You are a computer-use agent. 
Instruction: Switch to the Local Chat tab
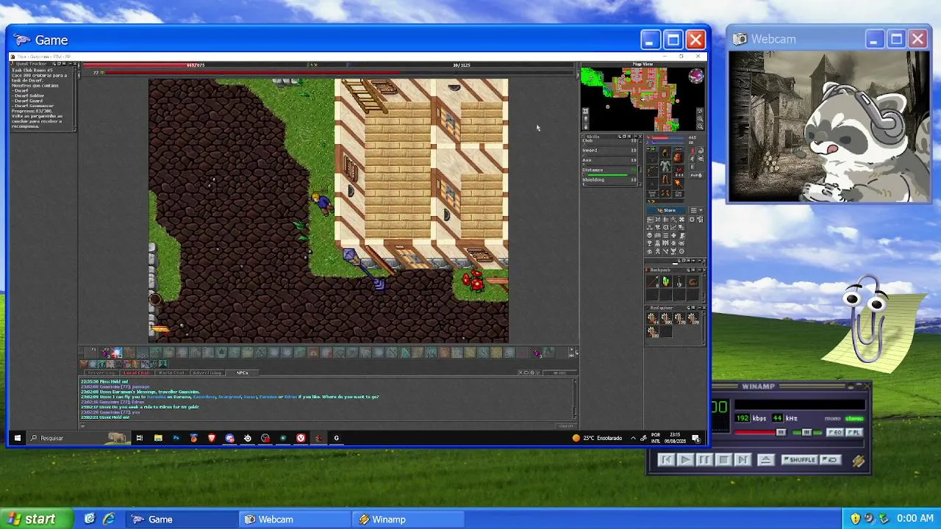(136, 373)
